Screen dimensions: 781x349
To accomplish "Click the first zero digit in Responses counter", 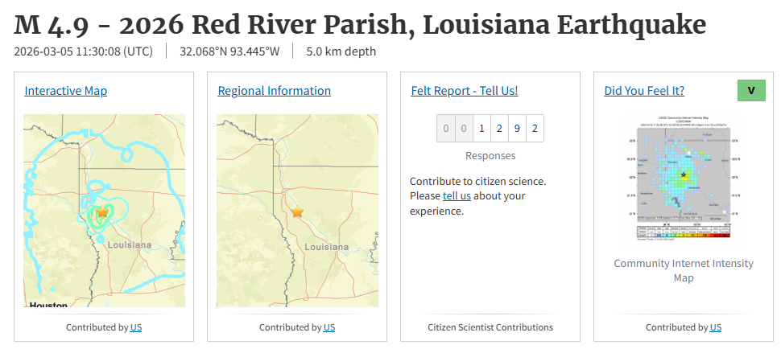I will click(444, 128).
